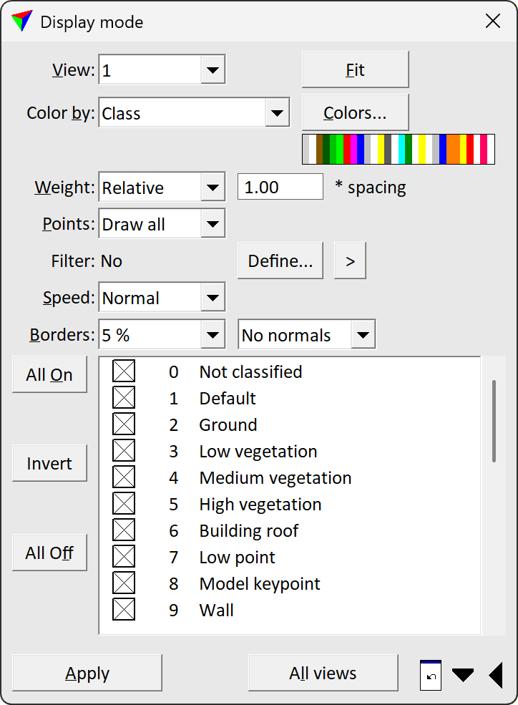The width and height of the screenshot is (518, 705).
Task: Select the High vegetation row text
Action: pos(260,505)
